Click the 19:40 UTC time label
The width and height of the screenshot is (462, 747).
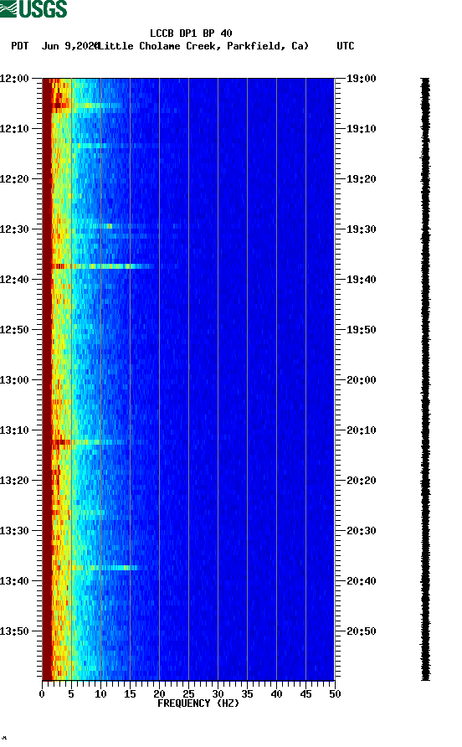pyautogui.click(x=361, y=280)
